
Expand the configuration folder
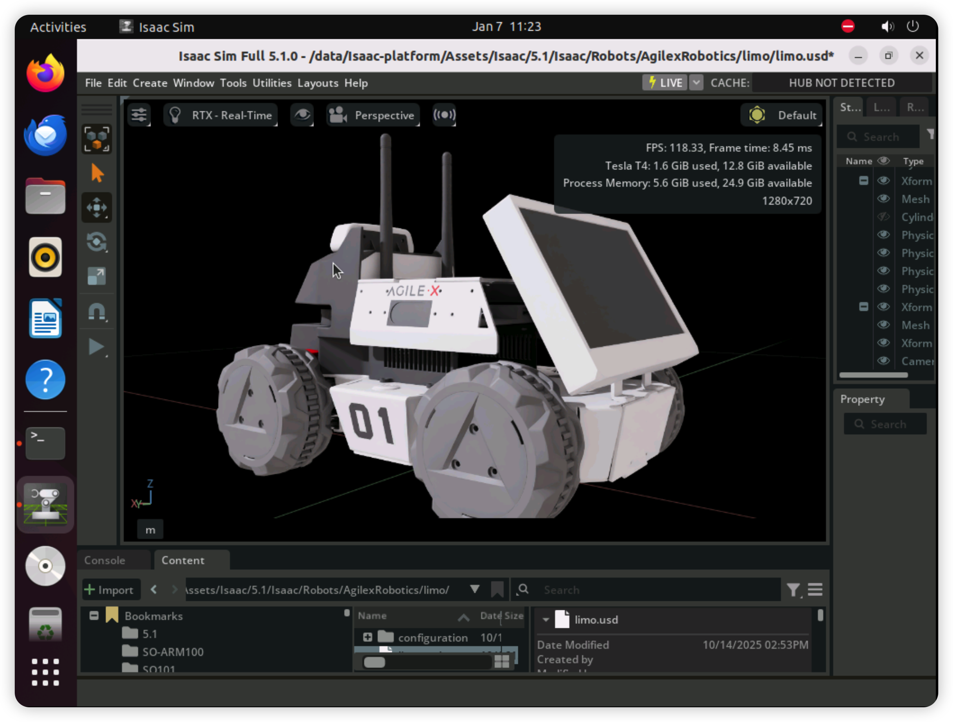[x=368, y=637]
